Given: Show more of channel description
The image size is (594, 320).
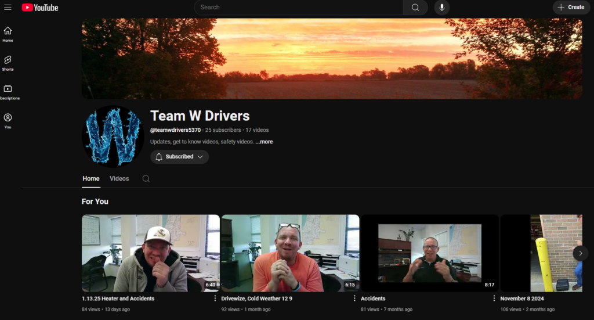Looking at the screenshot, I should point(264,142).
